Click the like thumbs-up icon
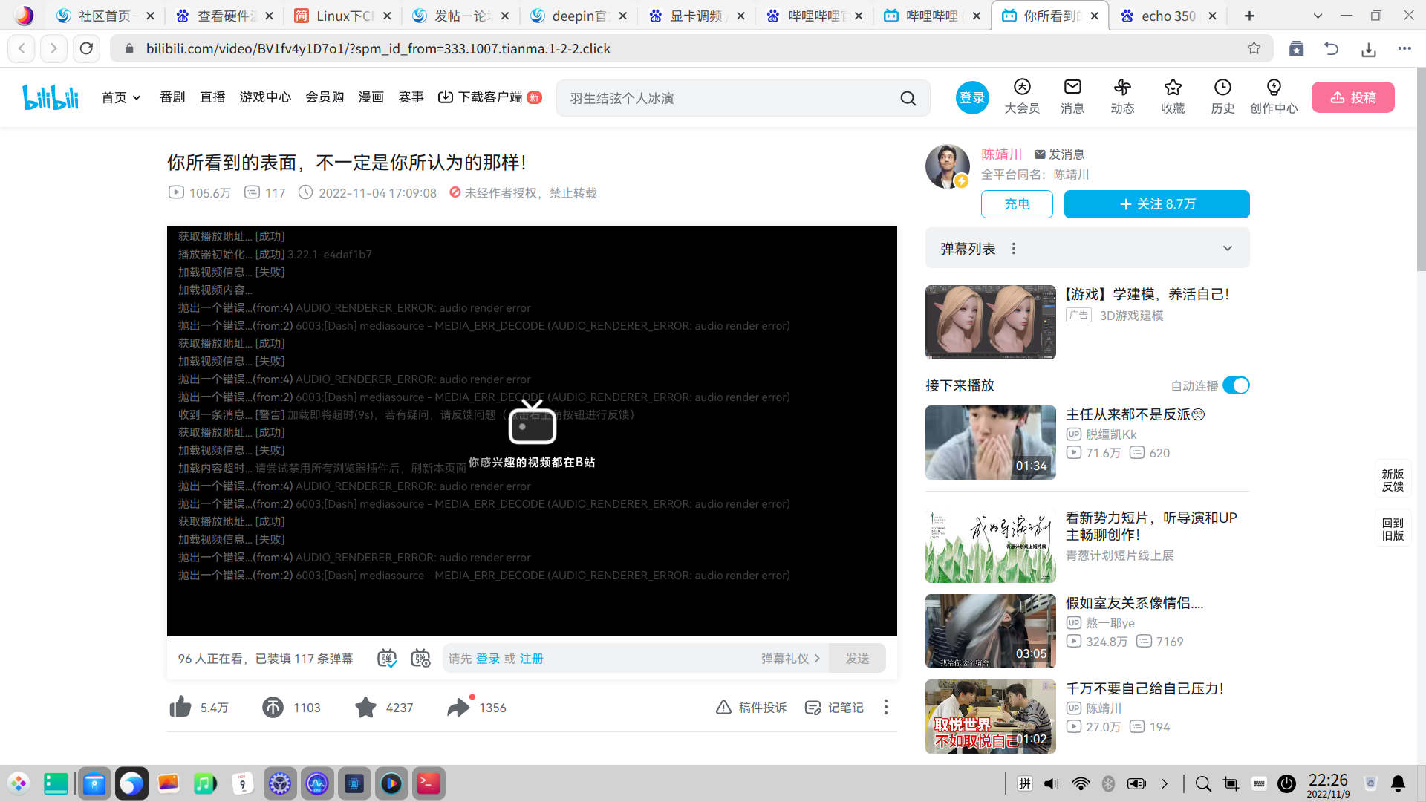1426x802 pixels. click(180, 707)
